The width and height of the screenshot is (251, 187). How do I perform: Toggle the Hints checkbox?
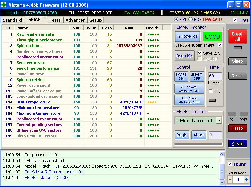coord(235,20)
